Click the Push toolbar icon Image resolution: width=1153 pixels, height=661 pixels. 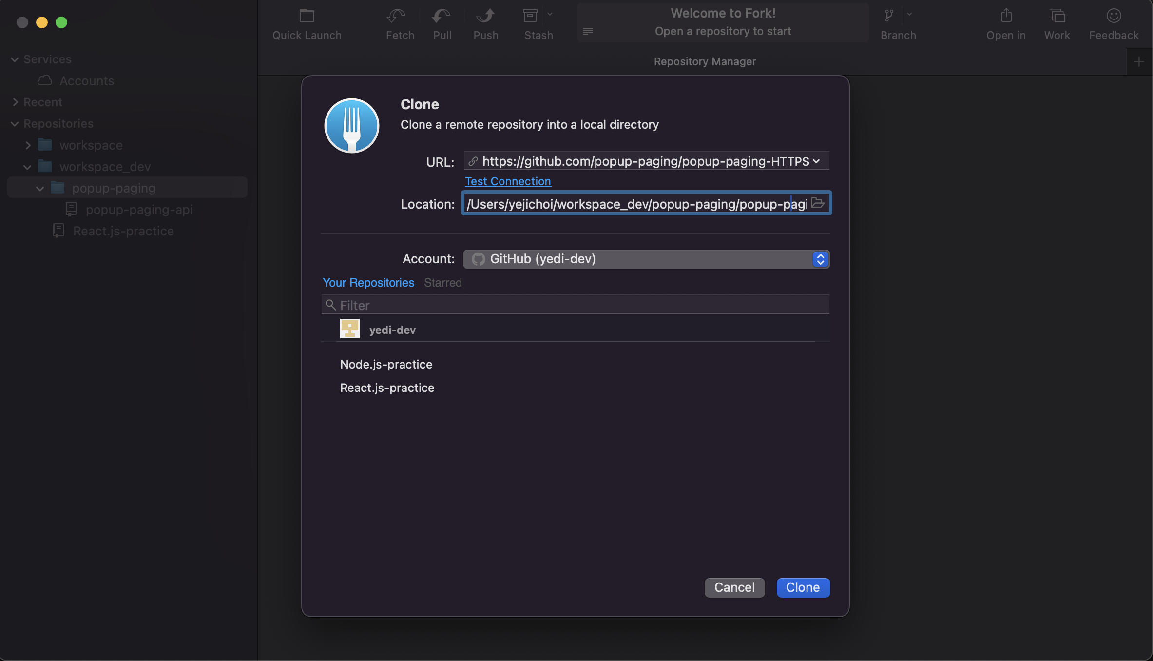(485, 16)
